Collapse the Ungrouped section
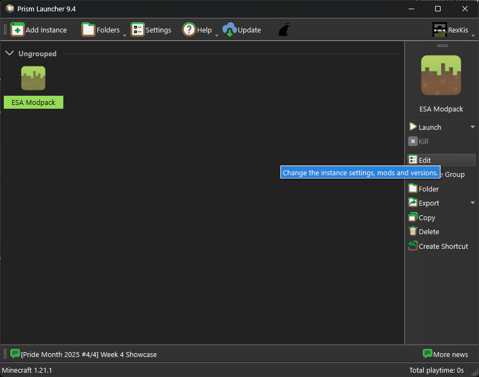 pos(9,54)
